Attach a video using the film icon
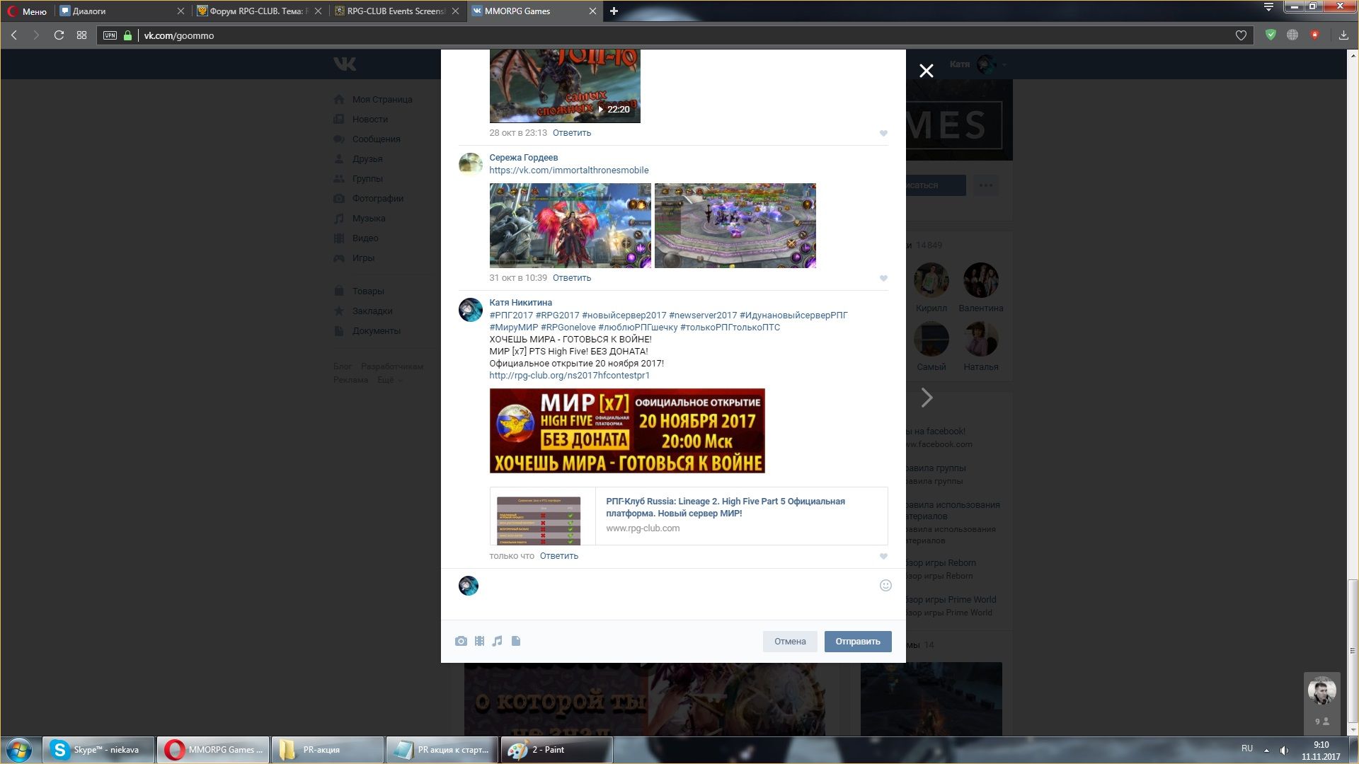The width and height of the screenshot is (1359, 764). (x=479, y=641)
